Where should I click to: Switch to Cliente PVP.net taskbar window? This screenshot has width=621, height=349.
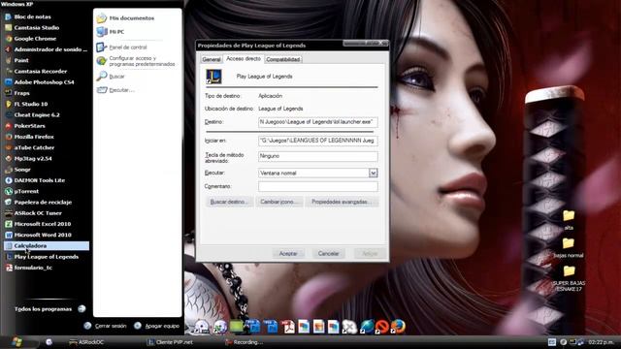pos(170,342)
